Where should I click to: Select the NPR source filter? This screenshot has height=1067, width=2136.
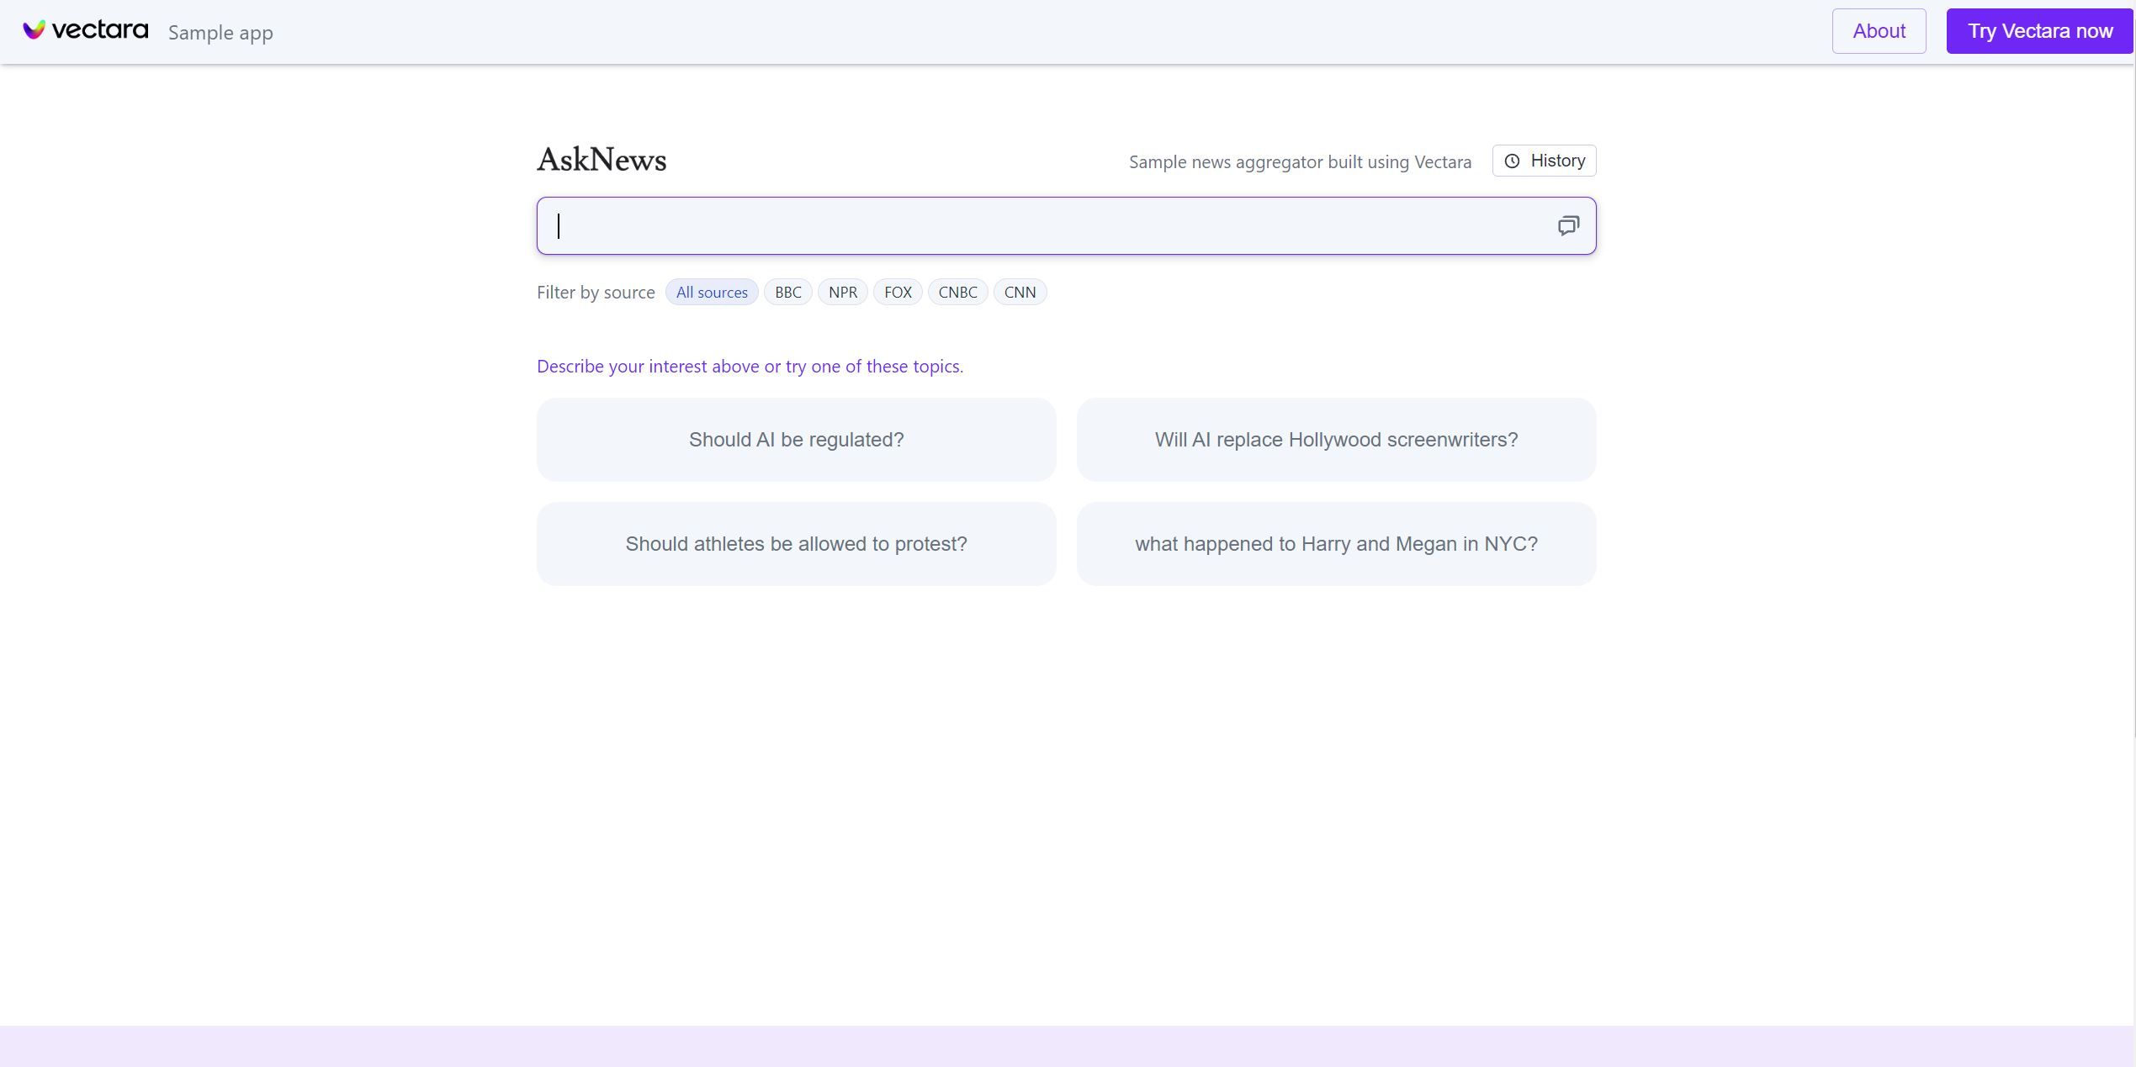coord(842,291)
